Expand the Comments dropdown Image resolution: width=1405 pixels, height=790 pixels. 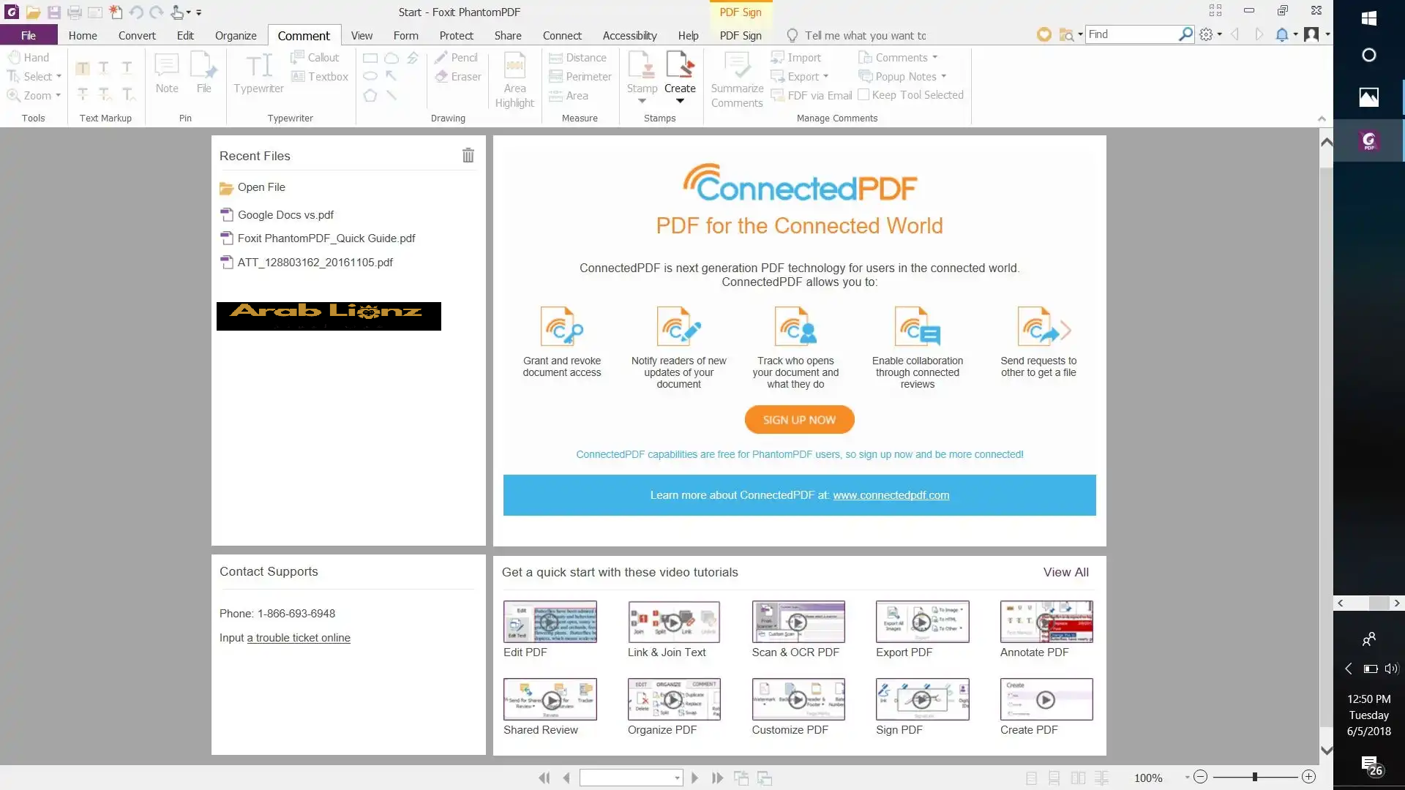point(934,57)
